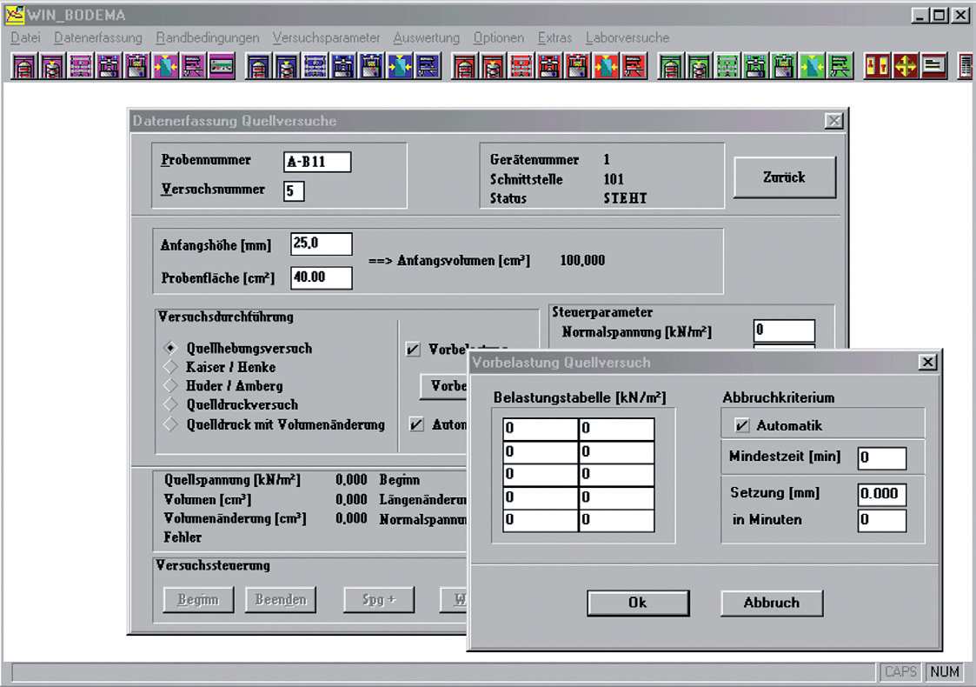Click the Zurück button
This screenshot has width=976, height=687.
(784, 177)
